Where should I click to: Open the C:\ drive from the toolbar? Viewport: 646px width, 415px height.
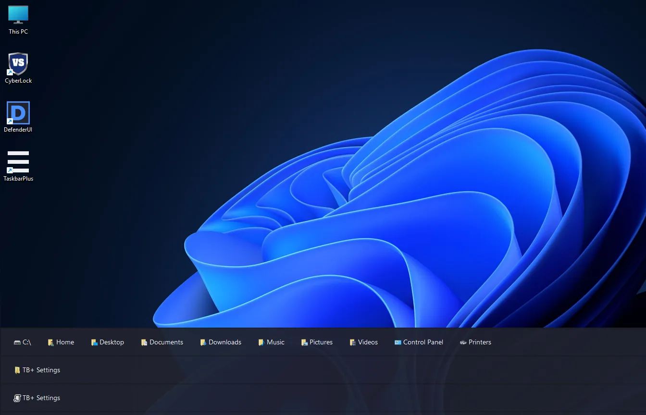pos(23,342)
